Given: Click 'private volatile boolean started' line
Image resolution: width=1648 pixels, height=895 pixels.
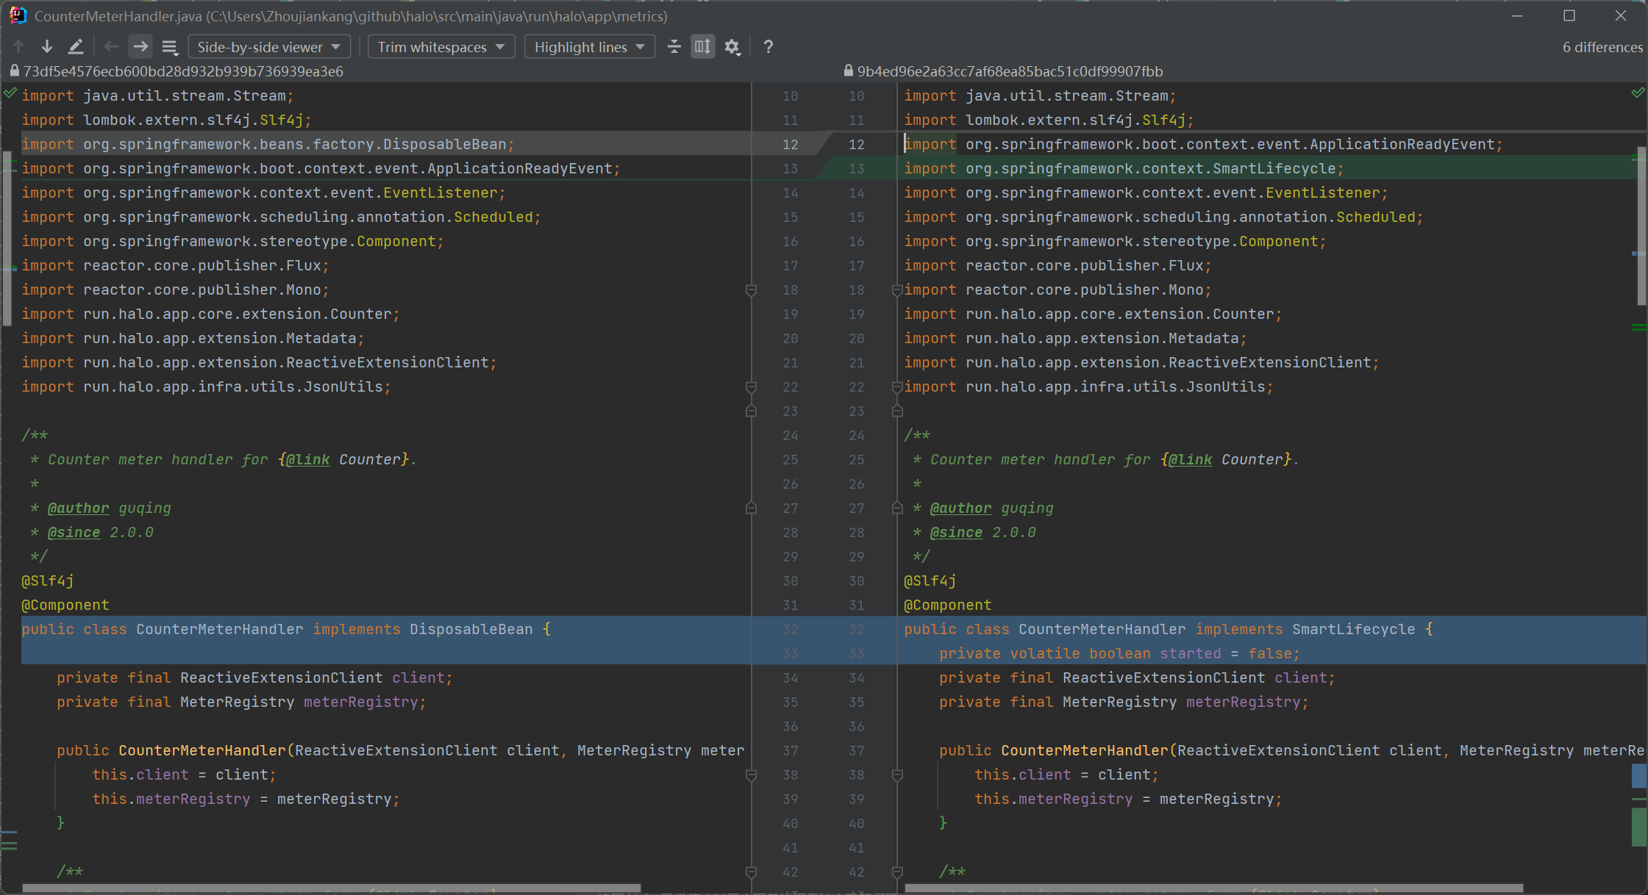Looking at the screenshot, I should pos(1119,653).
